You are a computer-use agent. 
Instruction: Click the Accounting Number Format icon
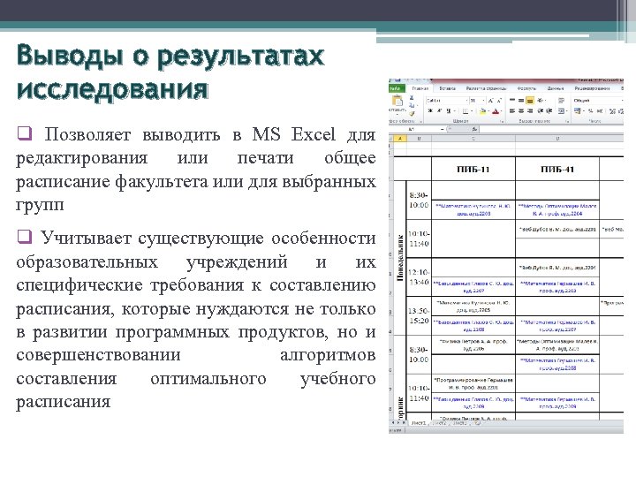coord(578,110)
